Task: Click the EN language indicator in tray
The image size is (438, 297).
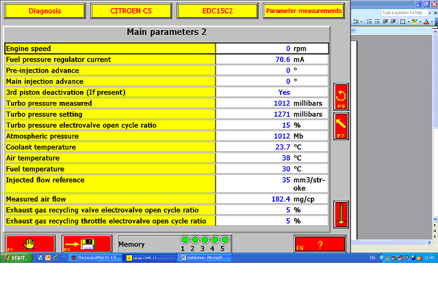Action: 372,258
